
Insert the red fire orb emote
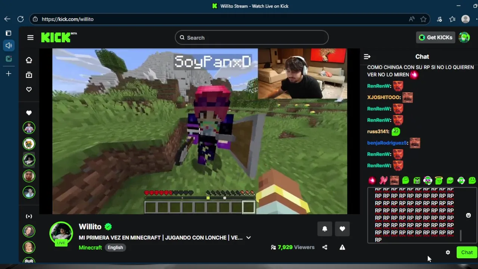372,180
